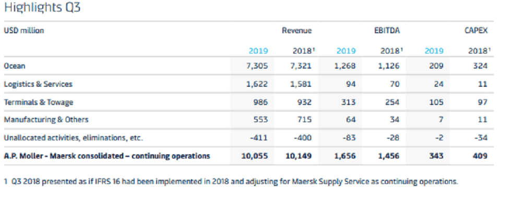Select the Logistics & Services row label
Image resolution: width=522 pixels, height=199 pixels.
click(38, 84)
